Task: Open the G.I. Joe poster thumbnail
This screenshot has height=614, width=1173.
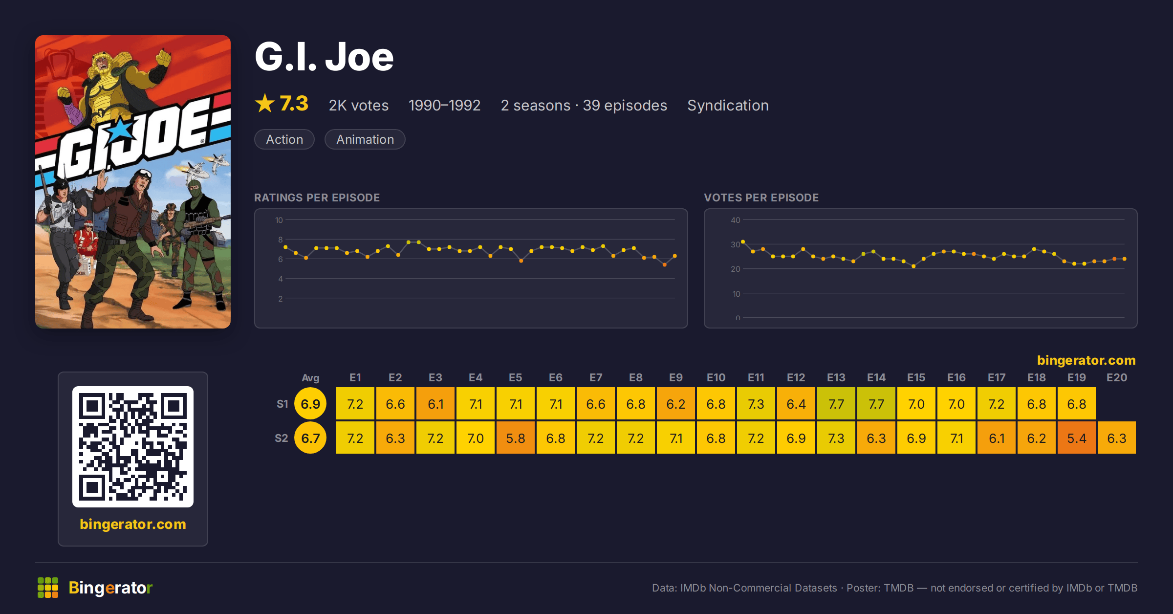Action: [133, 182]
